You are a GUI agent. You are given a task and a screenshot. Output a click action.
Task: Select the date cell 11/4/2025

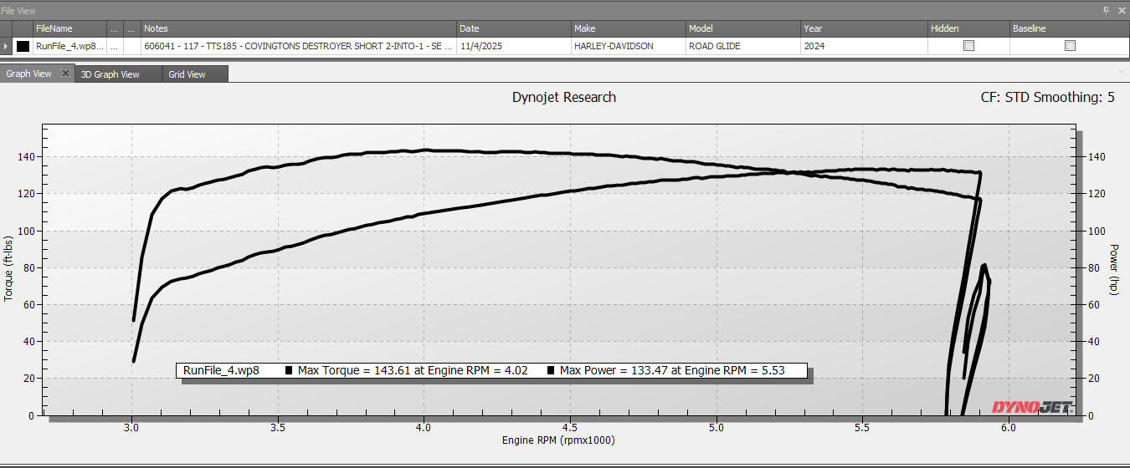514,47
